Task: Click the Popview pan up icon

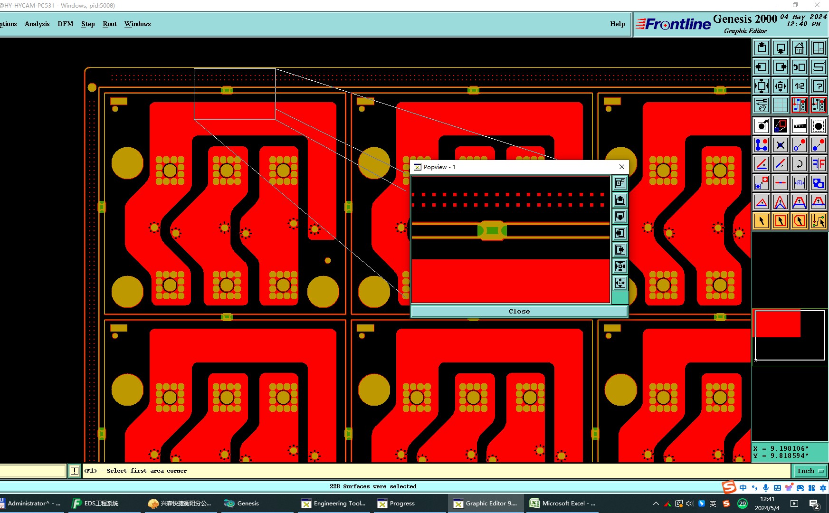Action: 620,199
